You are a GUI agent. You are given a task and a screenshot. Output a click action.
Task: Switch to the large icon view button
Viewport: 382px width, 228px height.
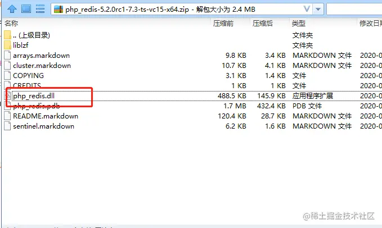(x=26, y=9)
